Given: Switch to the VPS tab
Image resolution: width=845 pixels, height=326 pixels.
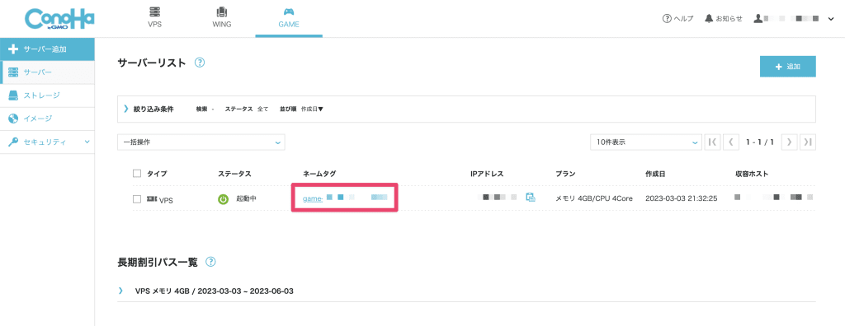Looking at the screenshot, I should (154, 18).
